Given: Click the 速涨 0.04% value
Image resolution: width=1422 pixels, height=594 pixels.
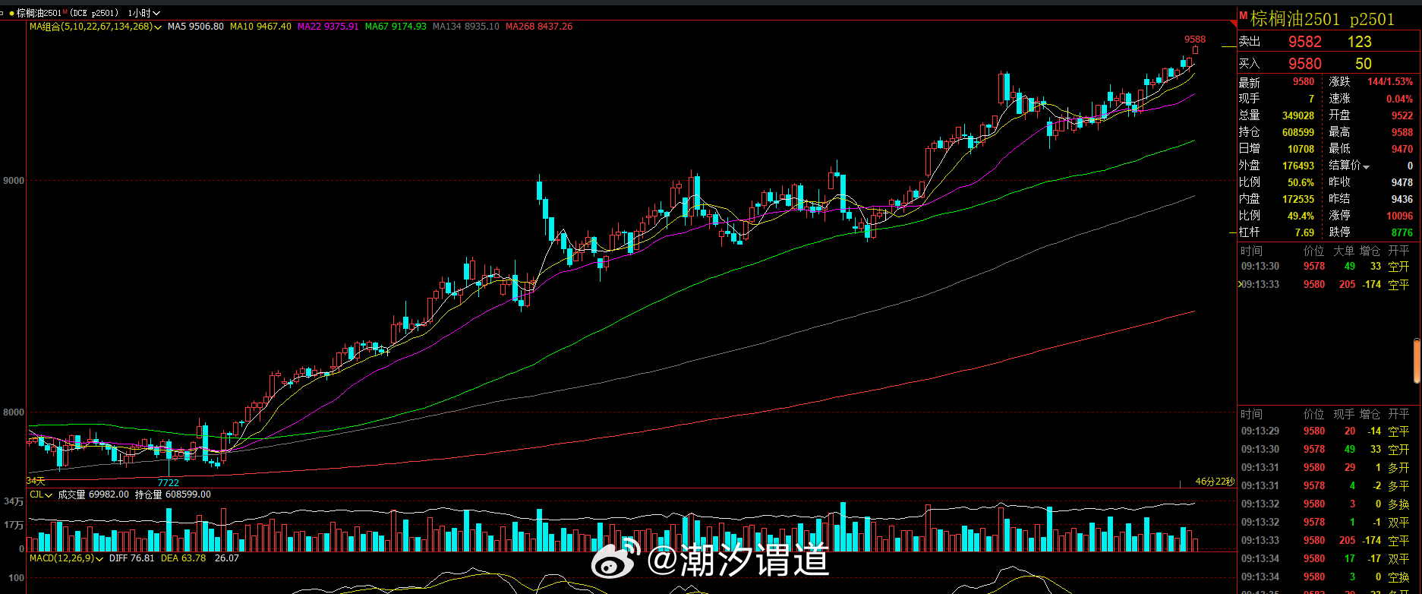Looking at the screenshot, I should point(1399,99).
